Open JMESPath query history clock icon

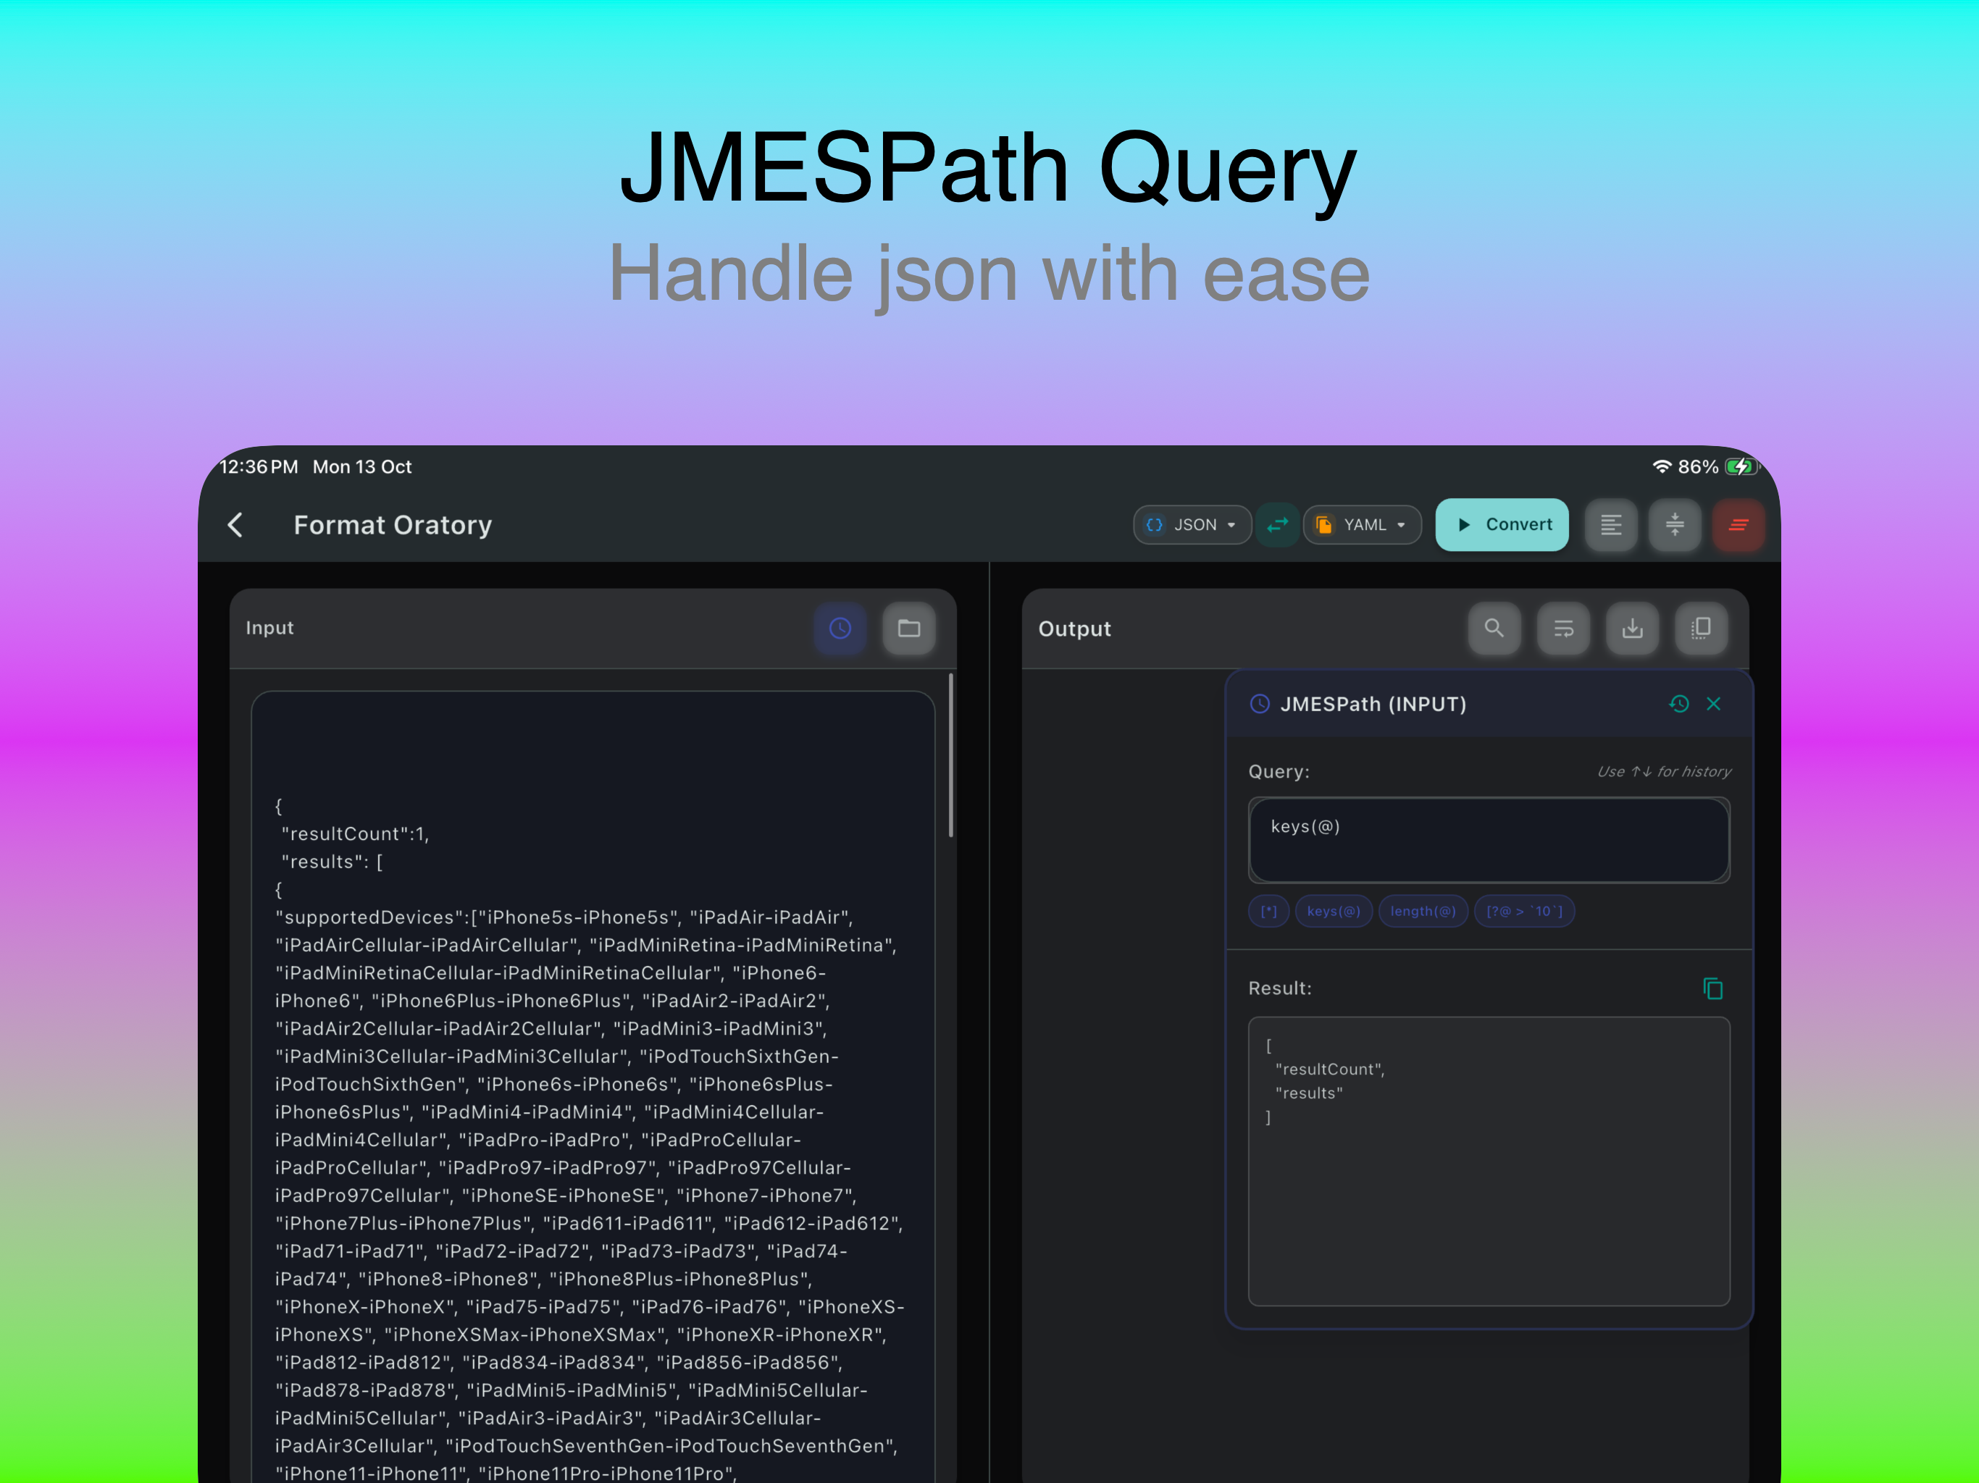click(x=1679, y=704)
